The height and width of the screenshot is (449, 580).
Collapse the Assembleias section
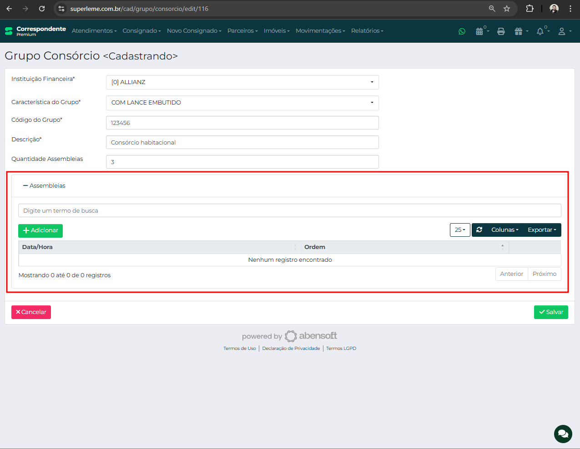point(44,186)
